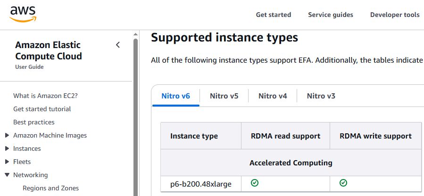Screen dimensions: 424x196
Task: Expand the Fleets section
Action: [7, 162]
